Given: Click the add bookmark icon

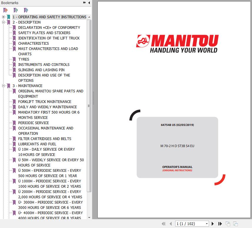Looking at the screenshot, I should point(16,10).
